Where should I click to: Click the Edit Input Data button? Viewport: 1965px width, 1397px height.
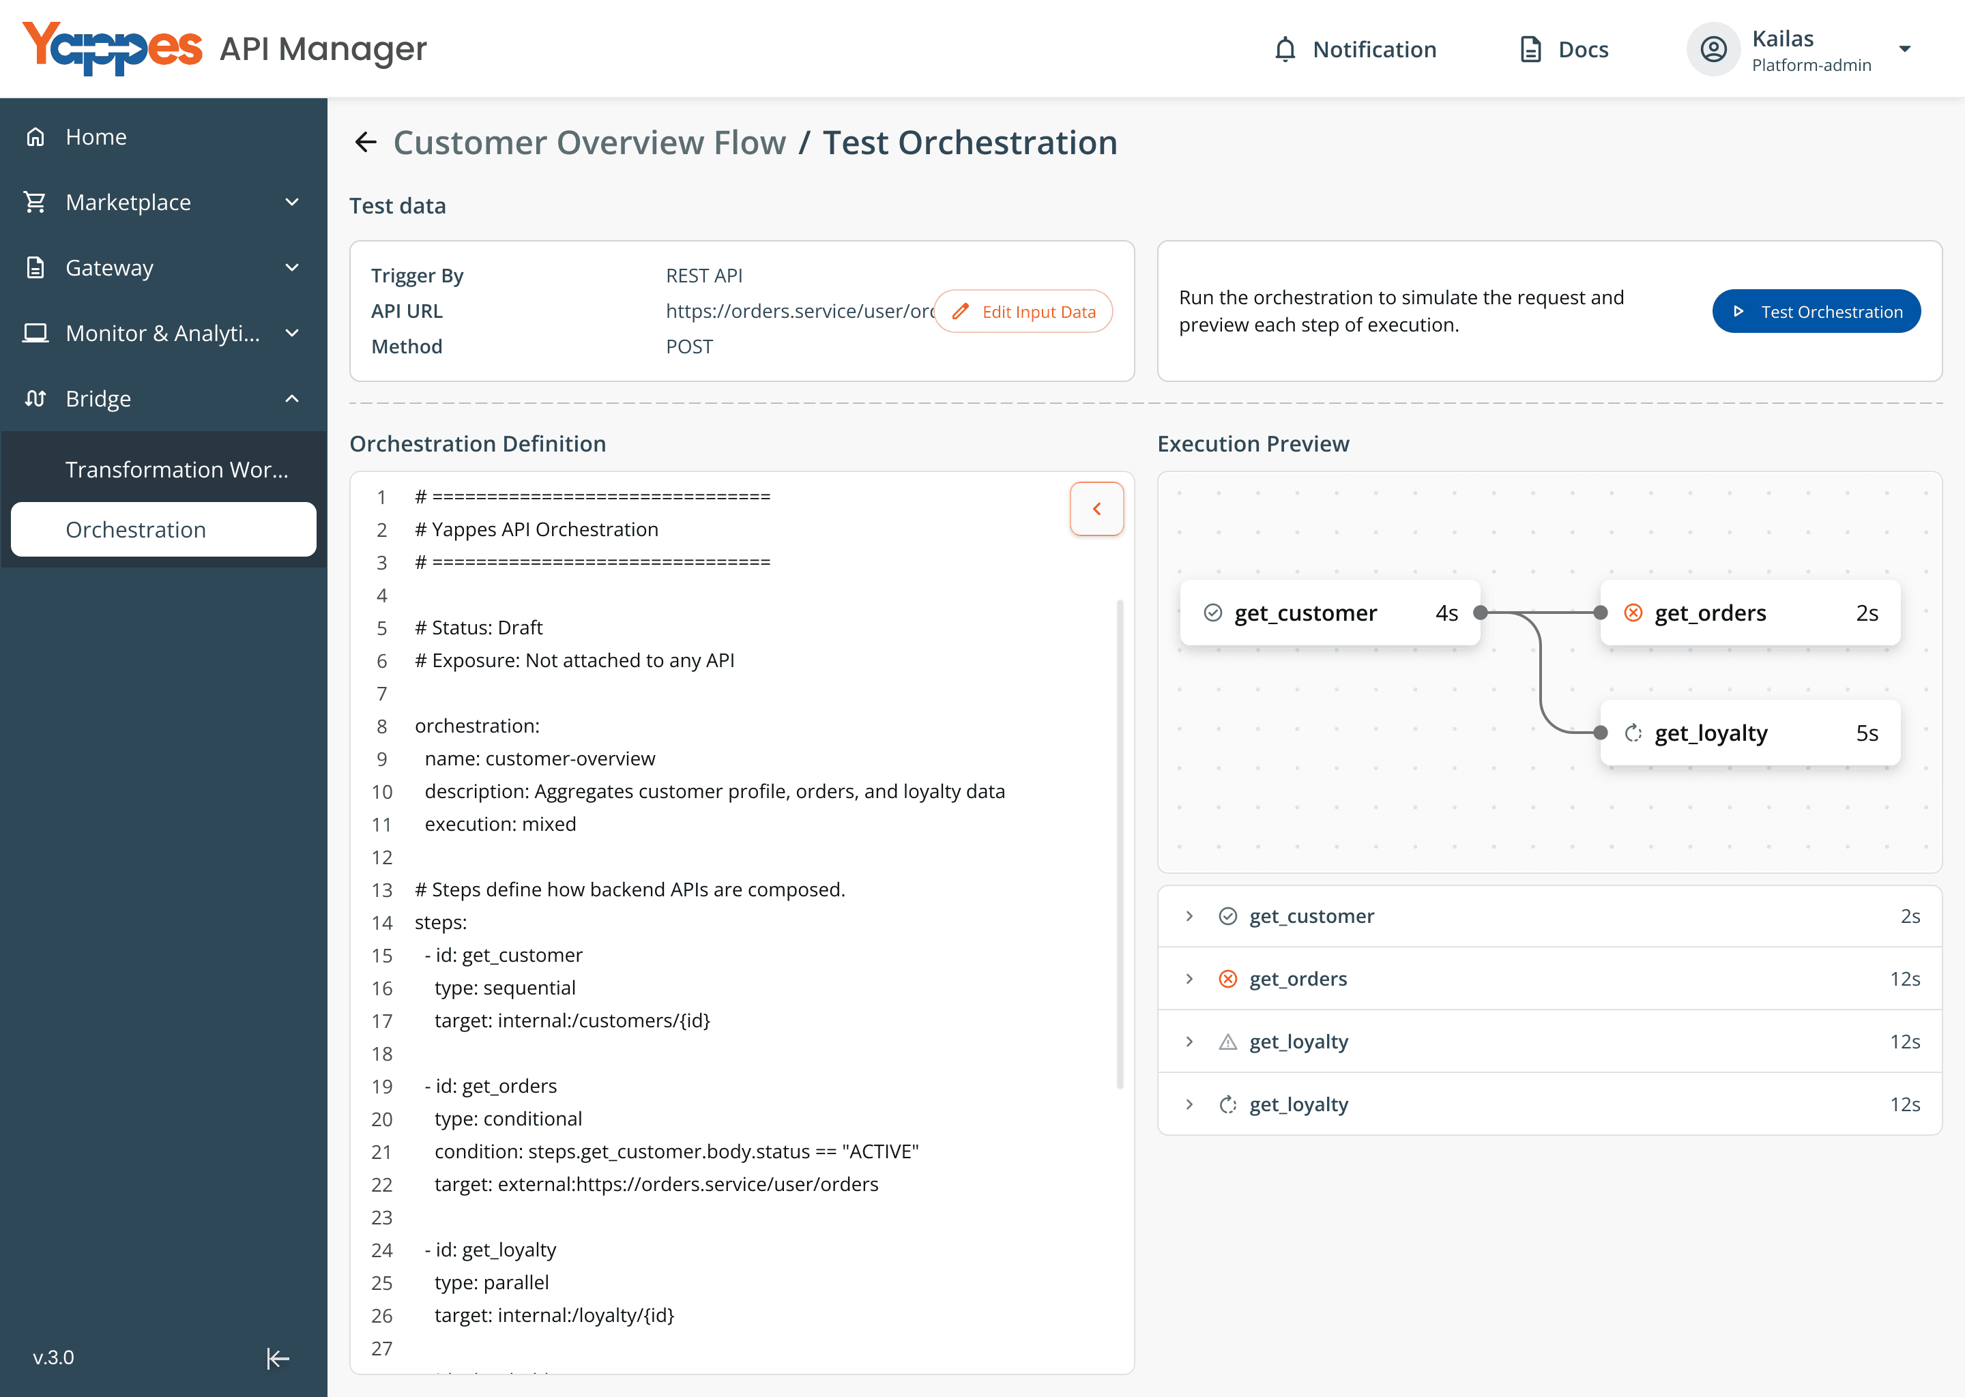tap(1023, 312)
